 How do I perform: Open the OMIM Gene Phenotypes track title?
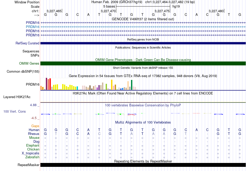143,60
